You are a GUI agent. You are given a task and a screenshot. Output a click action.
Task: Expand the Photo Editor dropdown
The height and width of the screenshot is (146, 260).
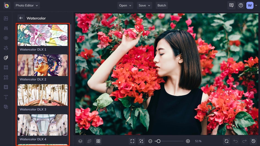click(27, 5)
